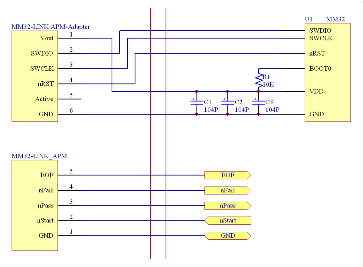Click nRST pin on APM-Adapter

(46, 84)
